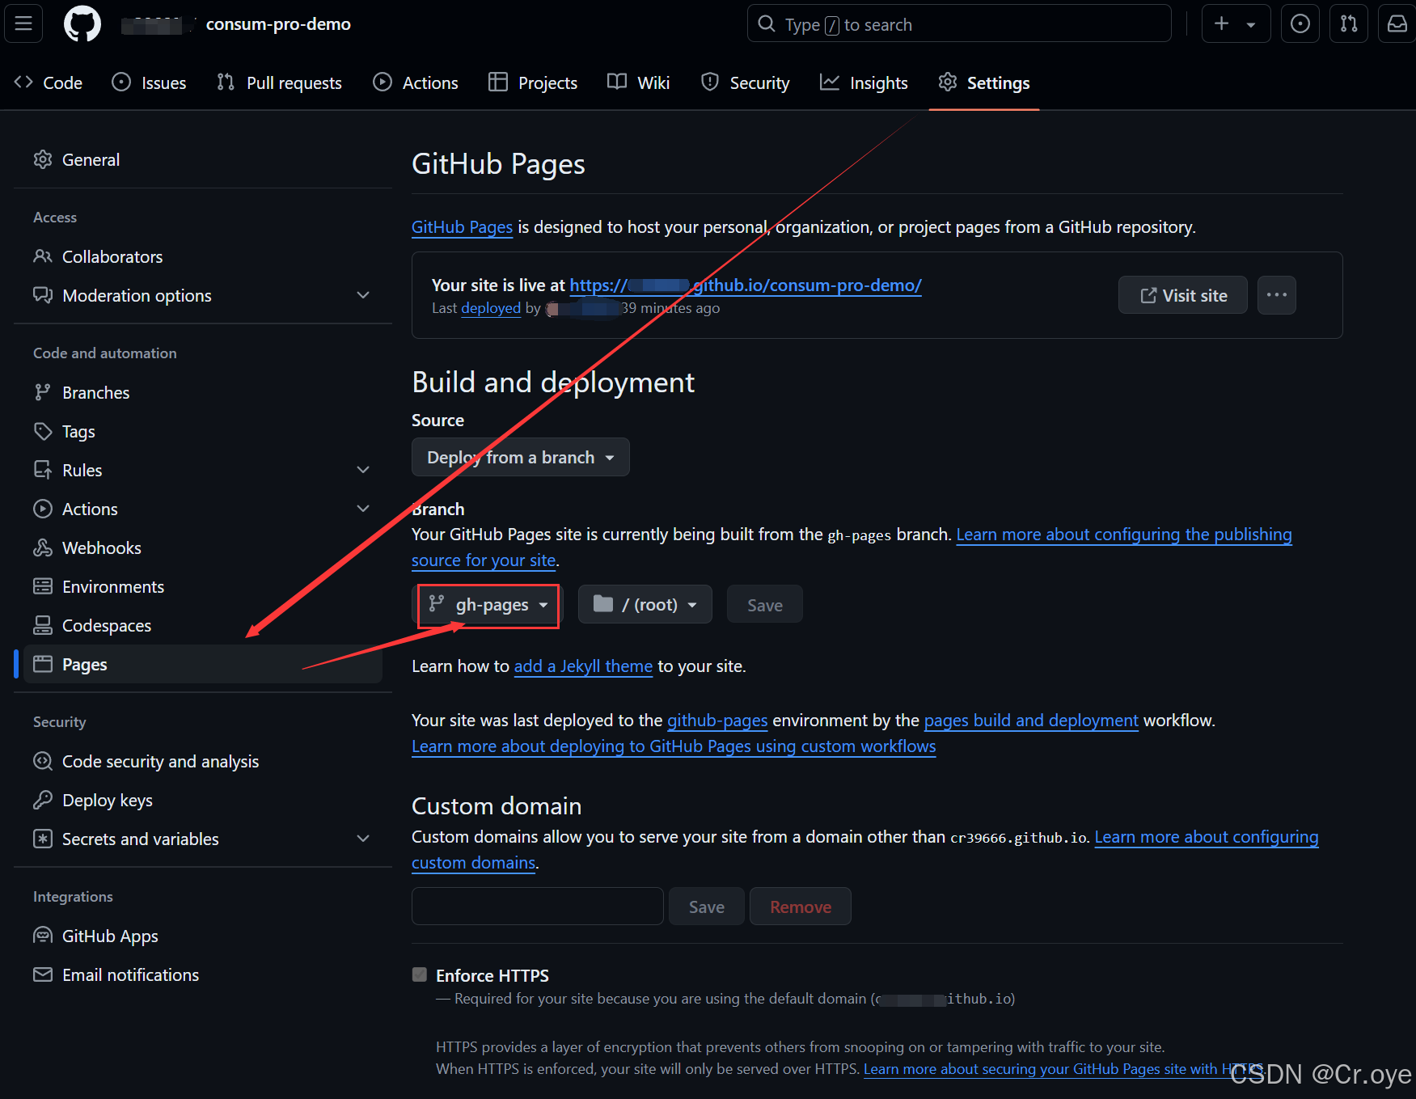Open the Settings tab
This screenshot has height=1099, width=1416.
coord(984,82)
